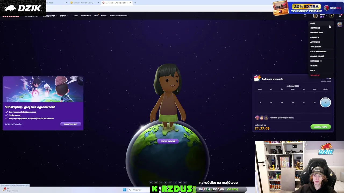Click the ZOBACZ PLANY button
This screenshot has width=344, height=193.
[x=71, y=124]
